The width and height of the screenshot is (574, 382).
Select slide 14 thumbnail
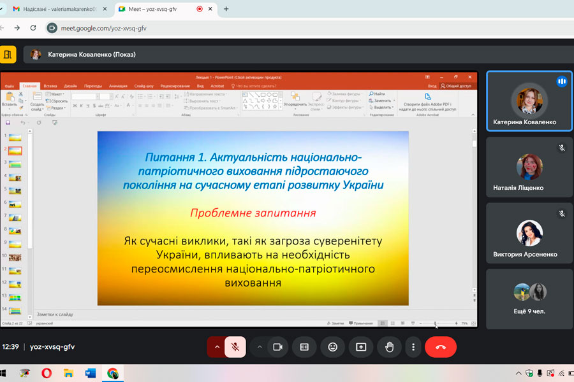coord(15,311)
